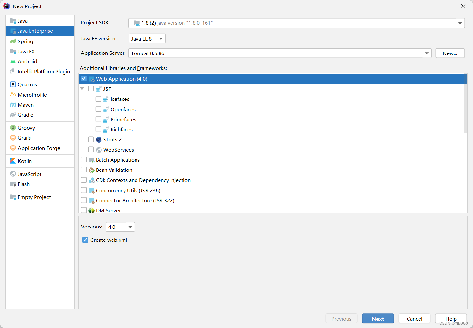473x328 pixels.
Task: Select Kotlin project type
Action: [x=40, y=161]
